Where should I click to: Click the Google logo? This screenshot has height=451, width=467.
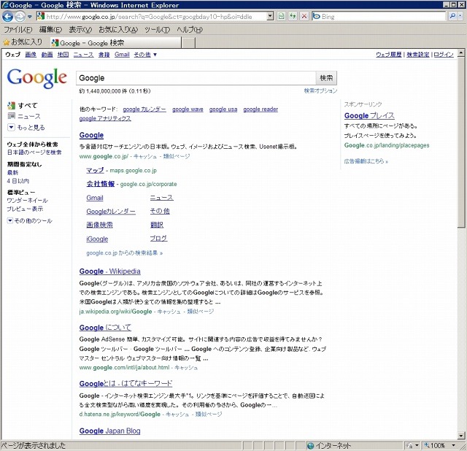click(37, 78)
